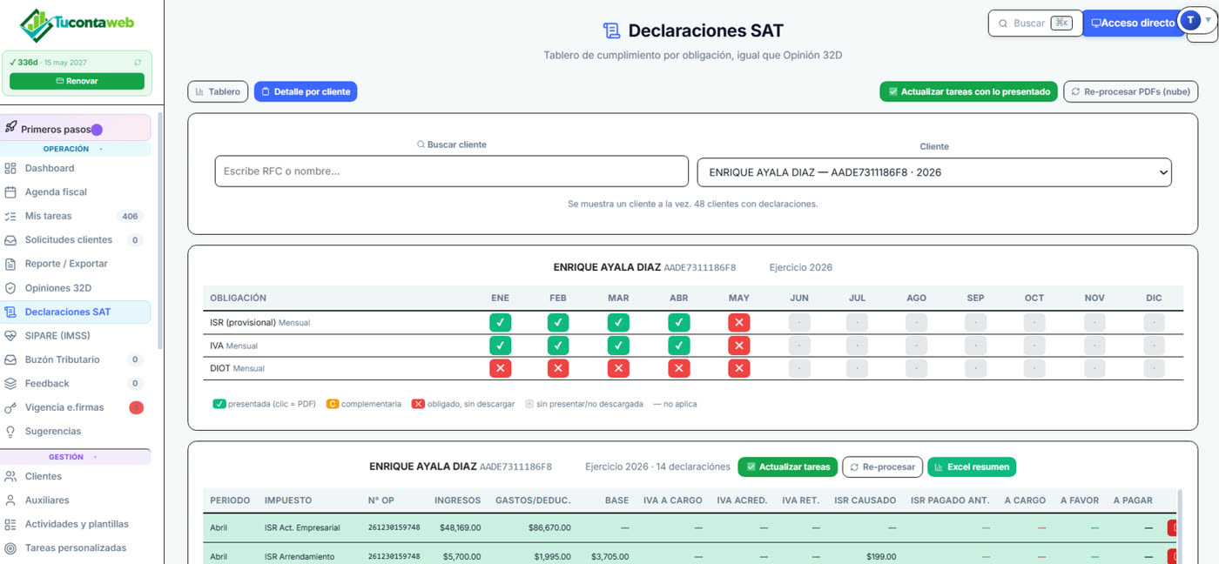Screen dimensions: 1219x564
Task: Open the IVA January green checkmark
Action: click(x=501, y=346)
